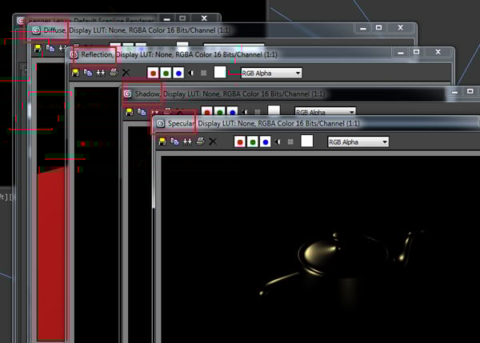The image size is (480, 343).
Task: Select the Diffuse window title text
Action: click(x=137, y=30)
